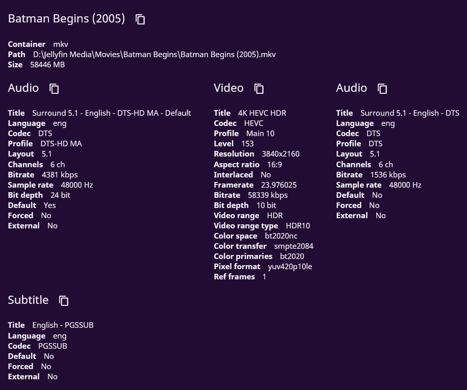This screenshot has width=467, height=390.
Task: Click the HDR10 video range type value
Action: (298, 226)
